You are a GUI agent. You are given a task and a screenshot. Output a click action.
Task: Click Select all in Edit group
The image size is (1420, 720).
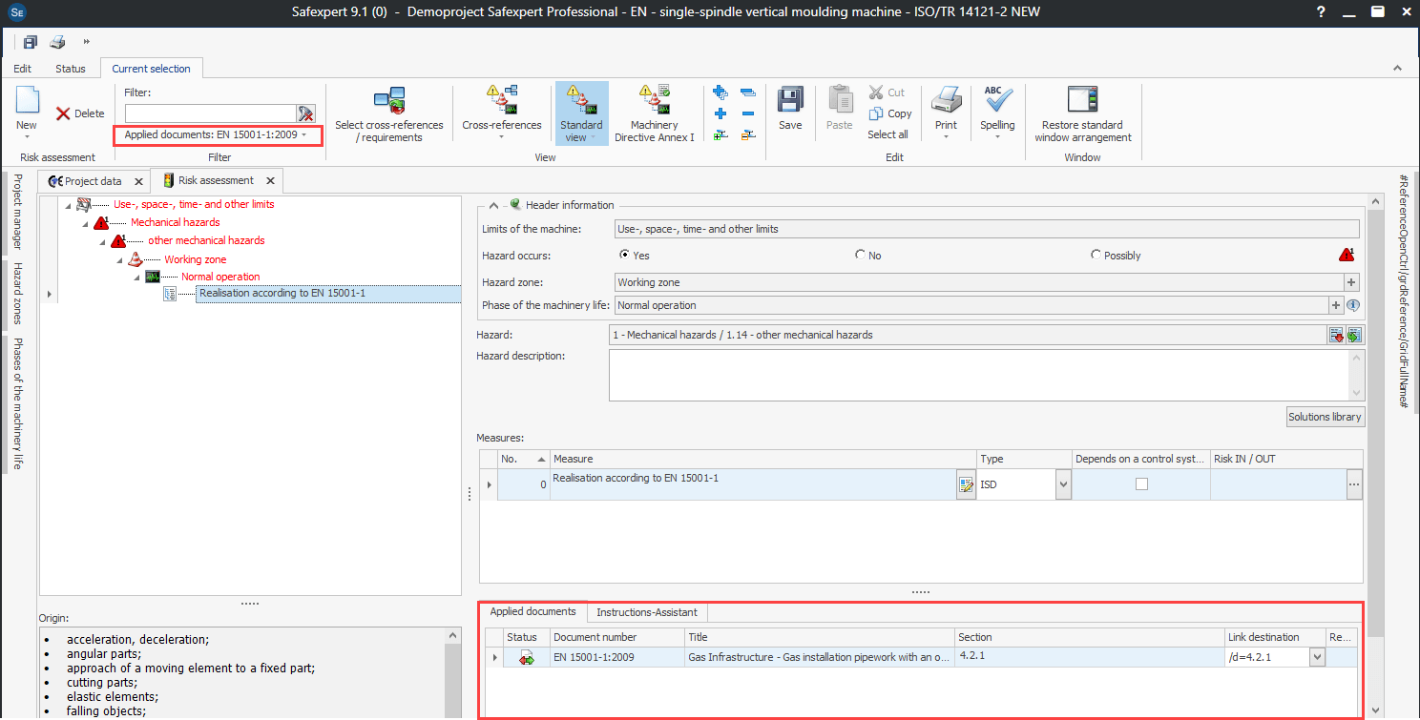coord(887,134)
